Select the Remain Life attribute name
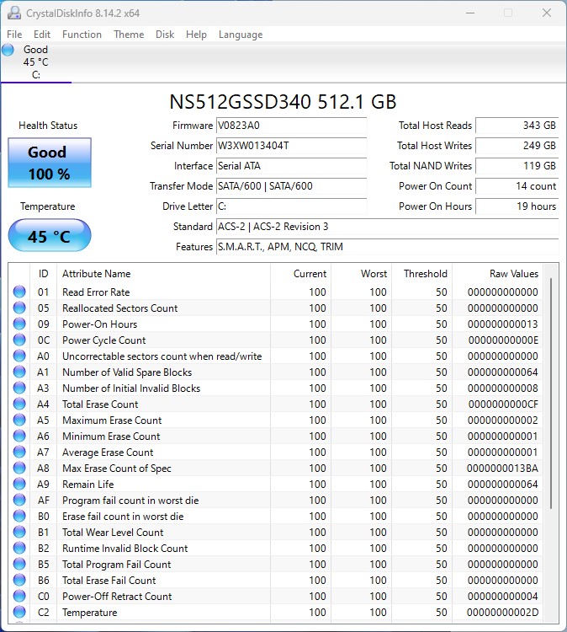 click(x=88, y=484)
